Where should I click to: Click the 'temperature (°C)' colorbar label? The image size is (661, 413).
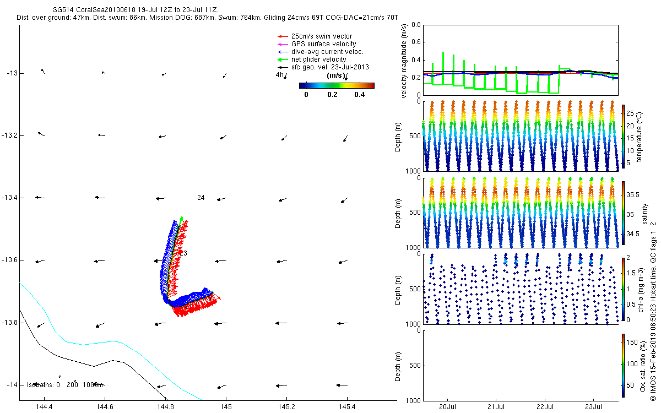point(640,136)
